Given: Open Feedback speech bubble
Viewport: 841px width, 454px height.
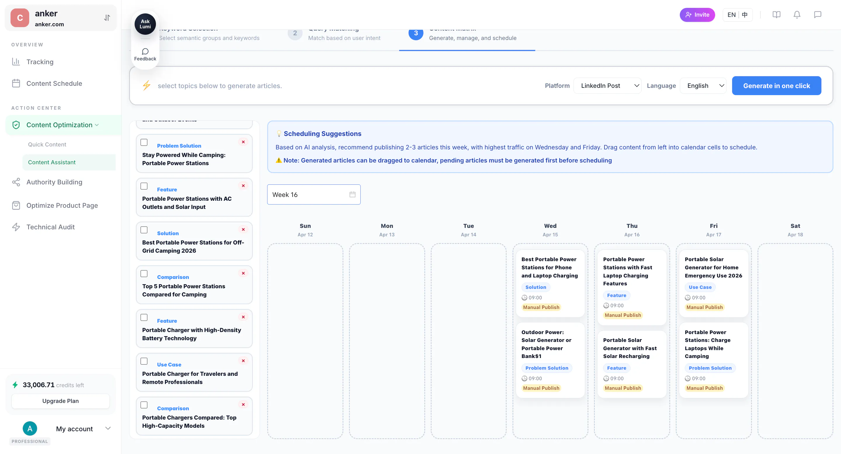Looking at the screenshot, I should [145, 55].
